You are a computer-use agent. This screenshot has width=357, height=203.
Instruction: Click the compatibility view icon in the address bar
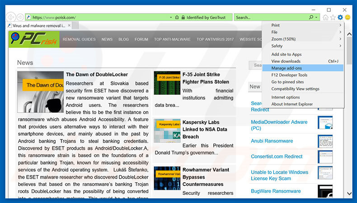177,17
